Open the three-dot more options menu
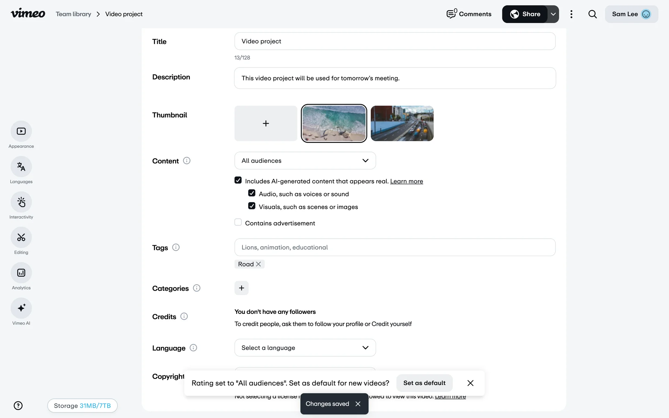Viewport: 669px width, 418px height. click(571, 14)
